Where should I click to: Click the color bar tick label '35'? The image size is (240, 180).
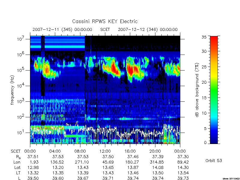(x=204, y=37)
